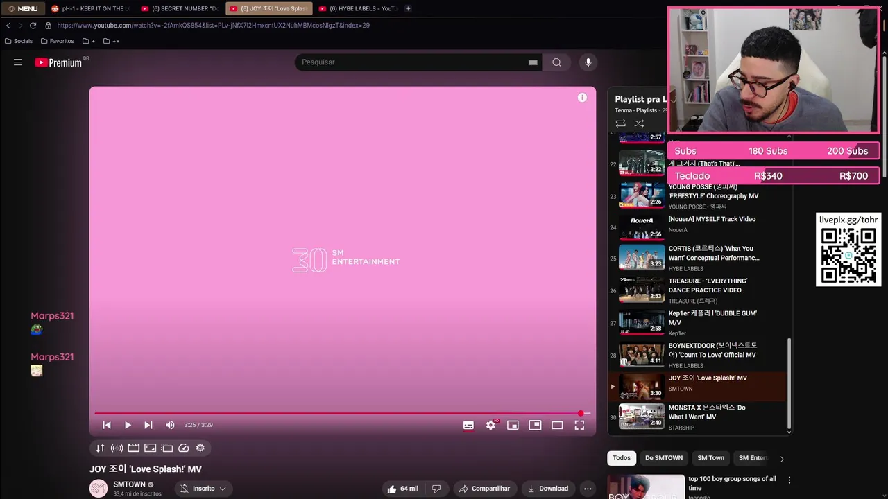Go back in the browser
This screenshot has width=888, height=499.
click(x=8, y=26)
